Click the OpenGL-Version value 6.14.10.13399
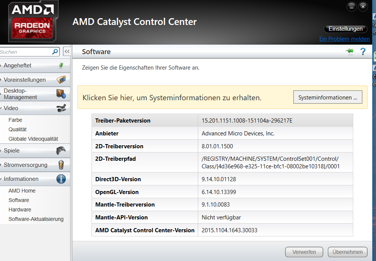This screenshot has width=376, height=261. [219, 192]
